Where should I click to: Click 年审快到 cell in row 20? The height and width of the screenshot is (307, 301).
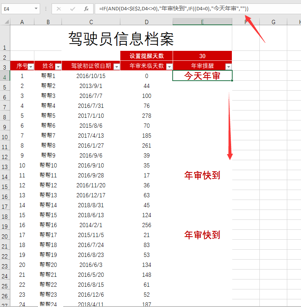202,235
